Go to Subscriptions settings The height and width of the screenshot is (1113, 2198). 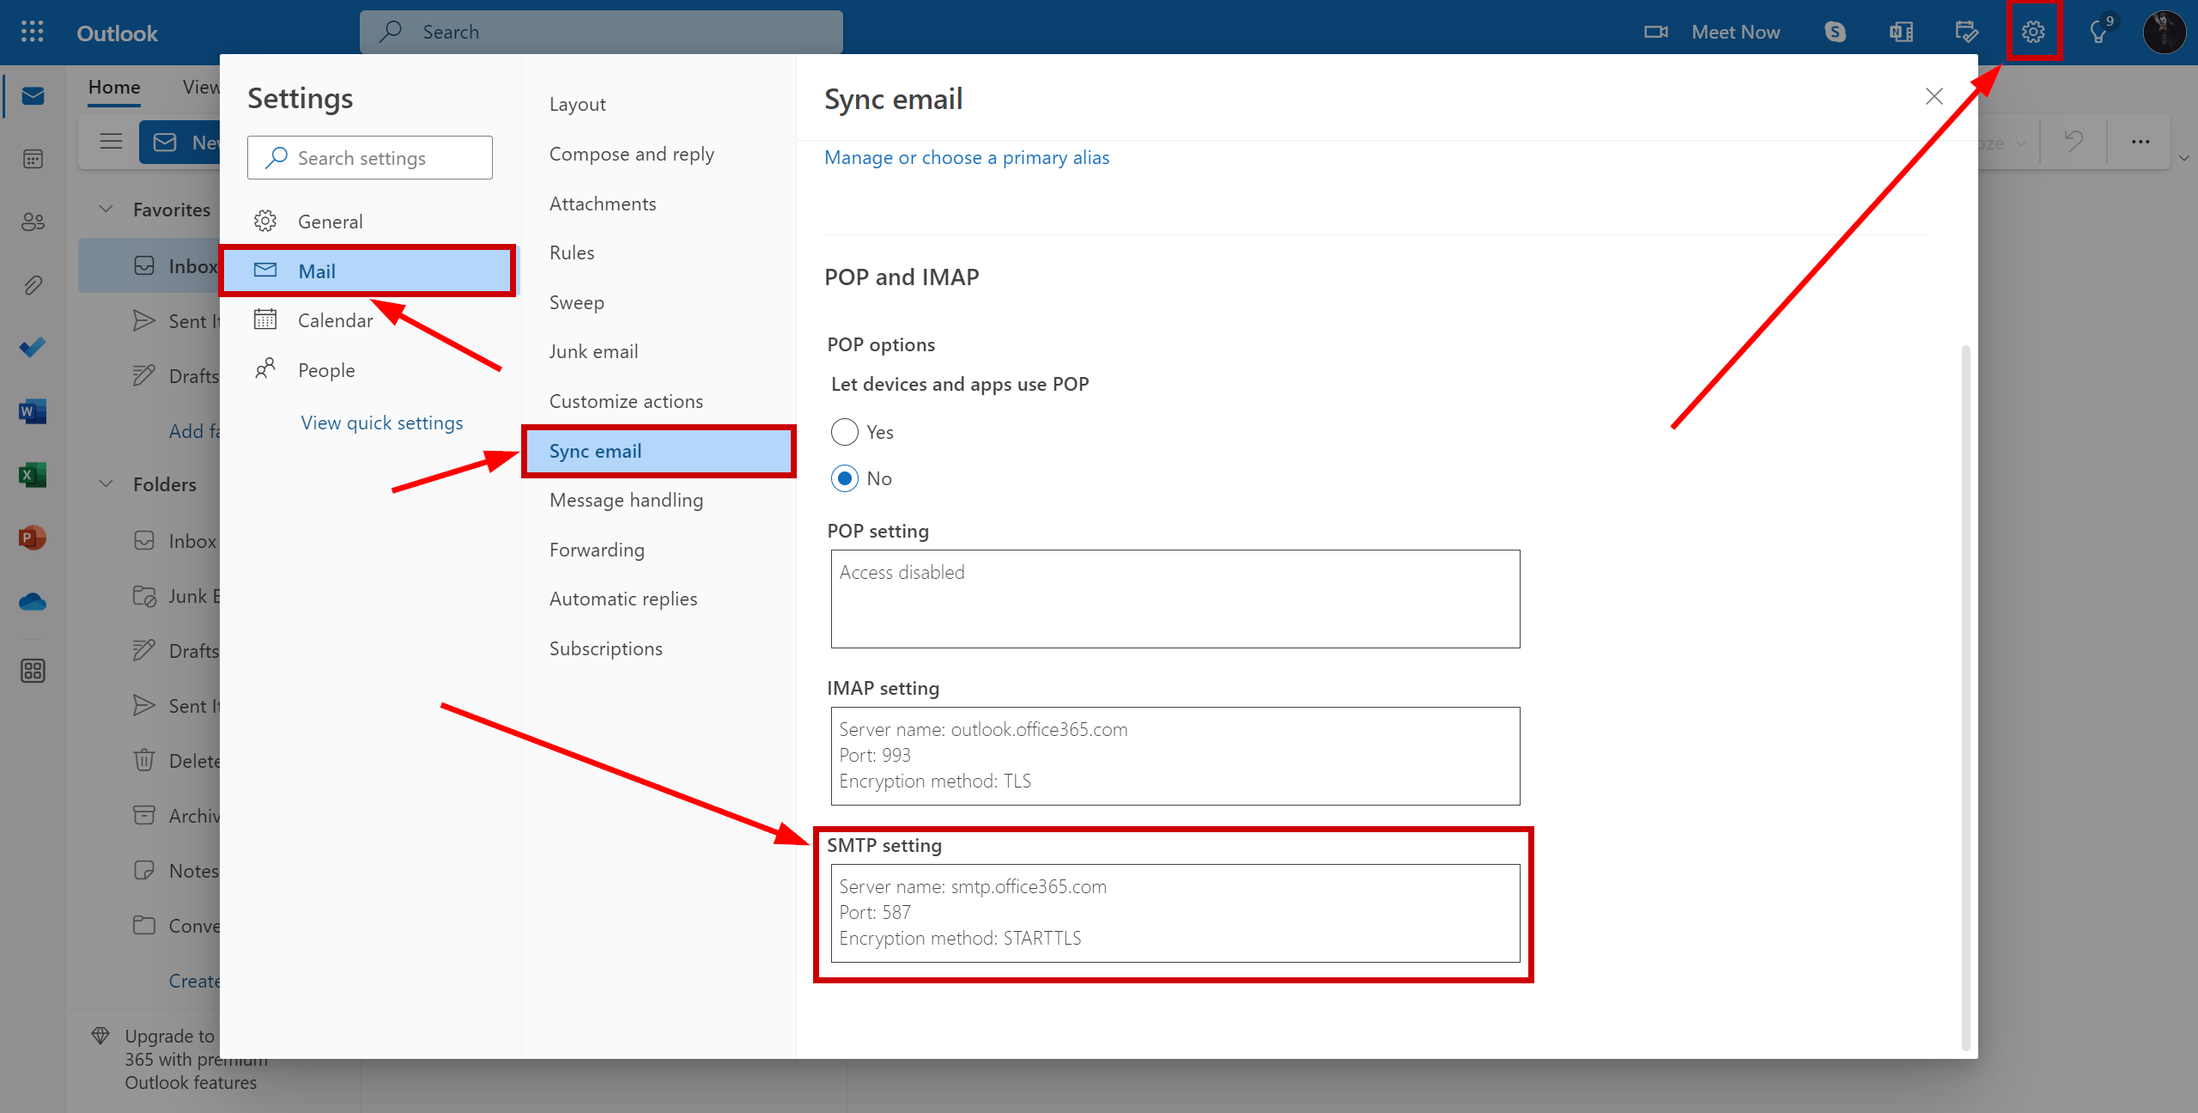click(x=606, y=648)
